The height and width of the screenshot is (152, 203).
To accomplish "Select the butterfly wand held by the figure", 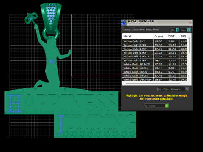I will 31,18.
